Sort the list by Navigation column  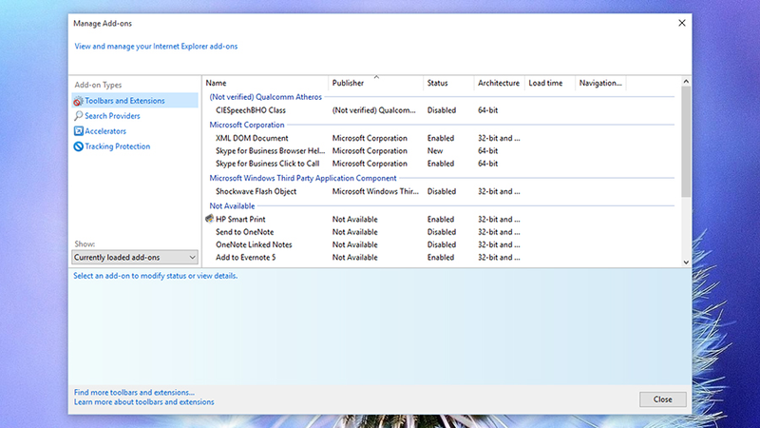click(600, 83)
